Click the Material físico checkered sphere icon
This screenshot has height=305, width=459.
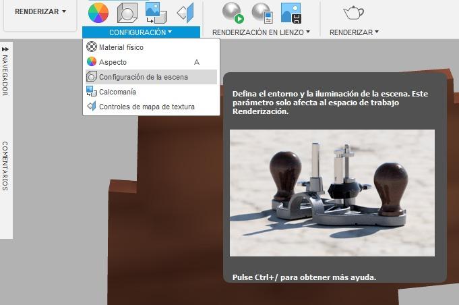pyautogui.click(x=92, y=47)
